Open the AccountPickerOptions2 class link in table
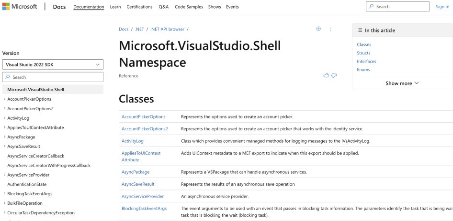453x221 pixels. (145, 129)
